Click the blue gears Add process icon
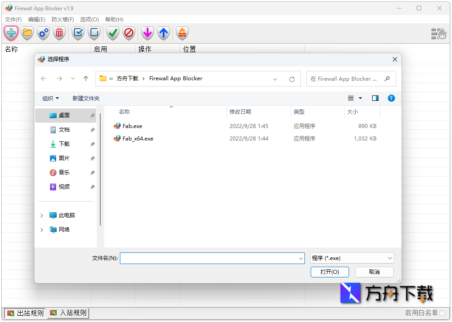 (44, 33)
